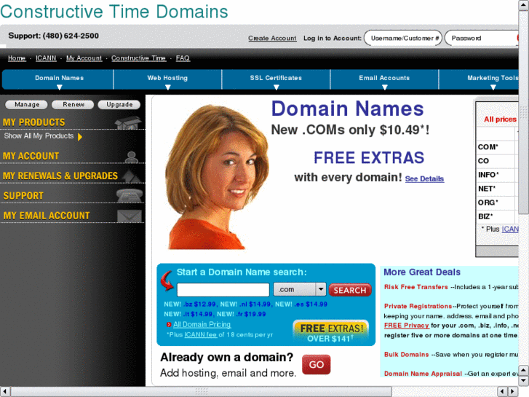Click the Bulk Domains text
This screenshot has height=397, width=529.
coord(407,355)
